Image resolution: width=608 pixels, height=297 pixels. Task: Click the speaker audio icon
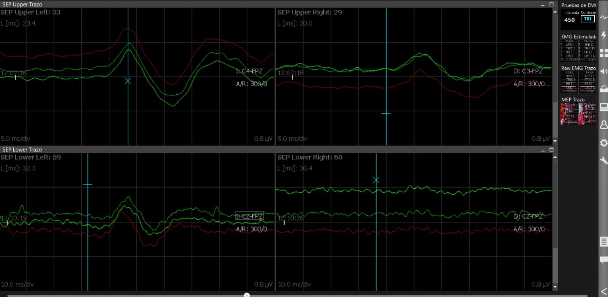[x=603, y=71]
